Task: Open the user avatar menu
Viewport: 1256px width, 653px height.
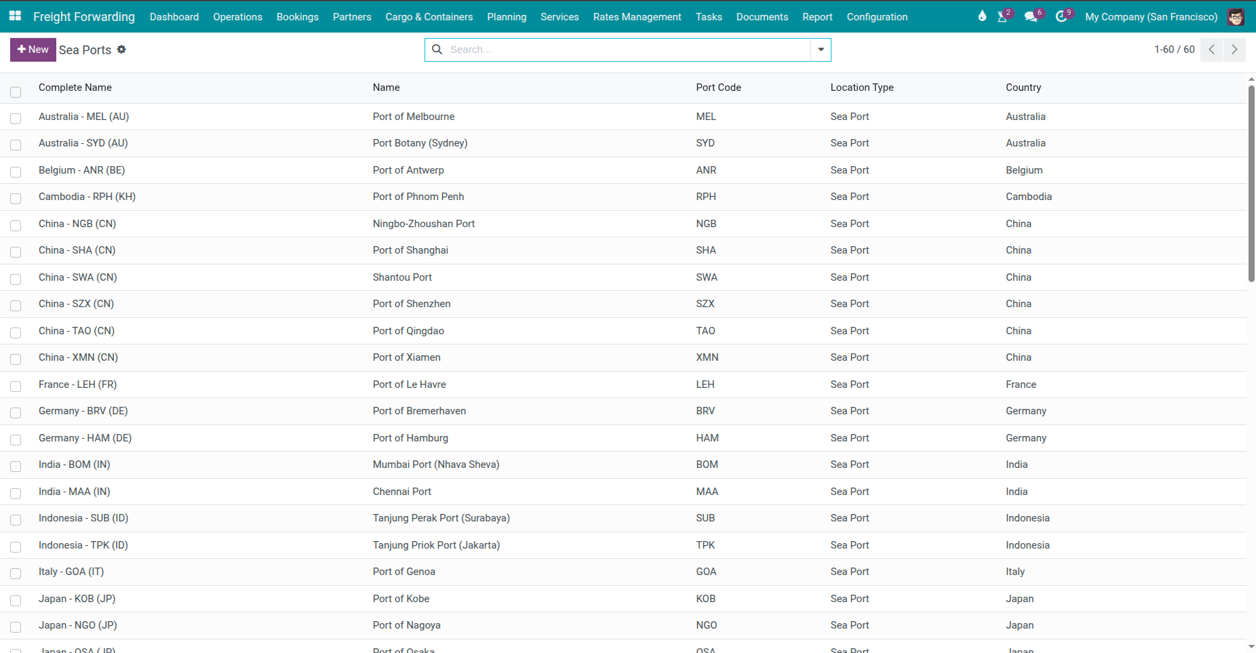Action: click(x=1236, y=17)
